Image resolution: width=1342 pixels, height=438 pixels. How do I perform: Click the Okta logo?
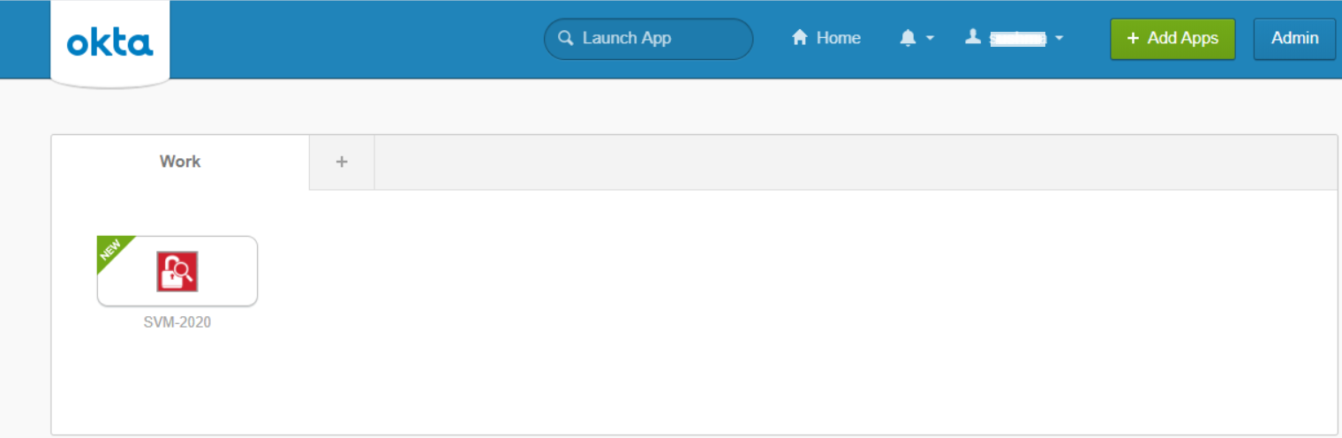[109, 42]
